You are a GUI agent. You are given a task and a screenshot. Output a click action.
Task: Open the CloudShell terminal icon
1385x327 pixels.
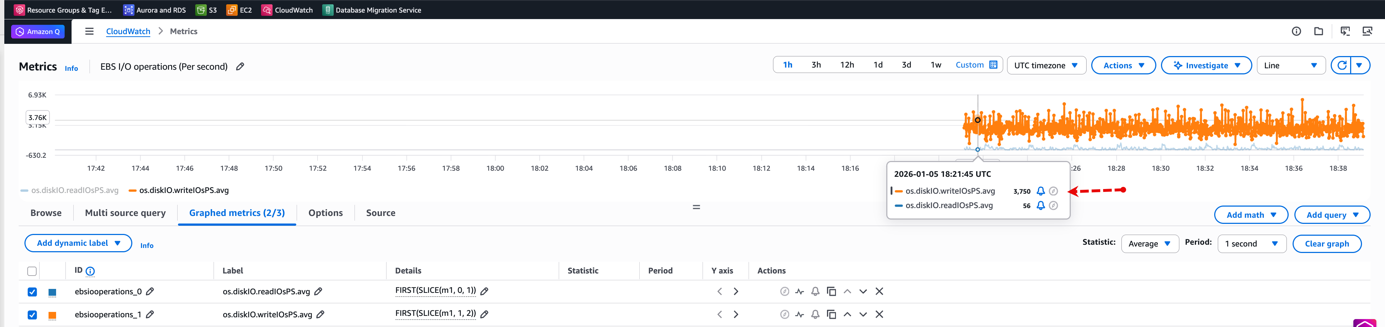[x=1345, y=31]
